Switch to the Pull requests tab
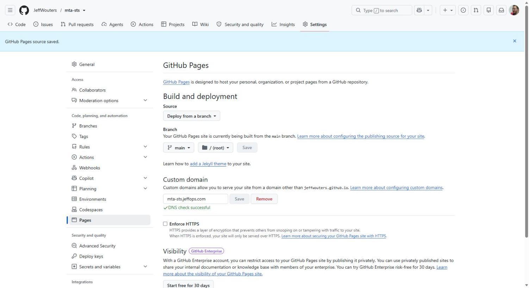529x288 pixels. (77, 24)
